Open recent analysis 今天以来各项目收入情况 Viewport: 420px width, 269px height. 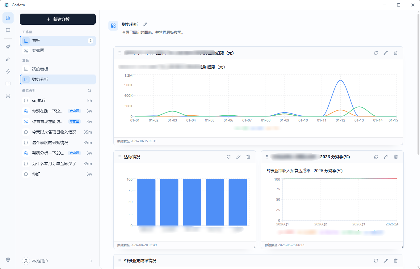(x=58, y=132)
